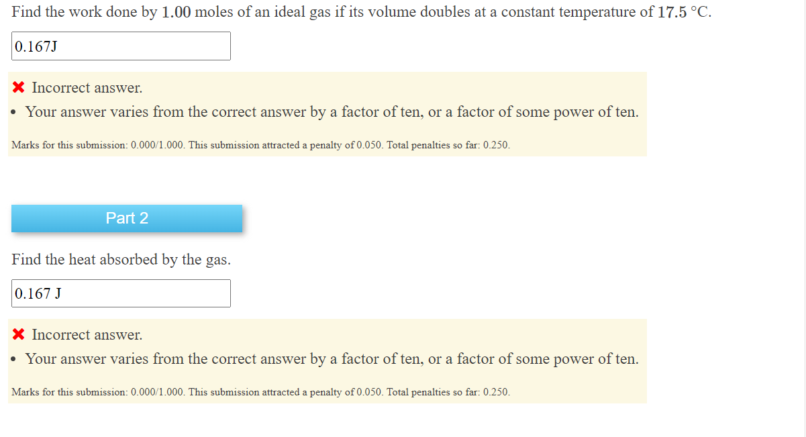Click the Part 2 marks submission text
The image size is (806, 437).
coord(260,392)
